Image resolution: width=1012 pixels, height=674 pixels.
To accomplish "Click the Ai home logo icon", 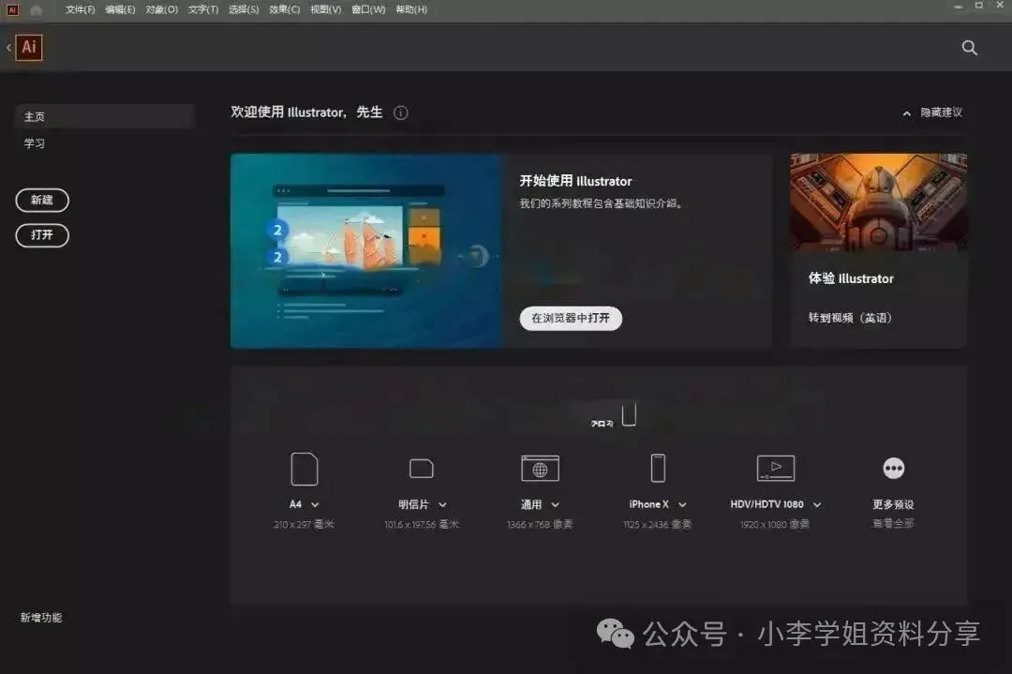I will pos(29,47).
